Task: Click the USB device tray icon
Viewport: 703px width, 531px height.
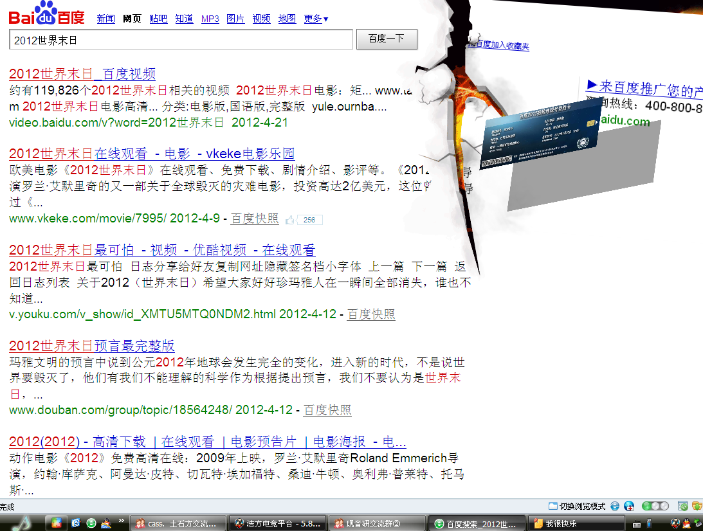Action: (649, 523)
